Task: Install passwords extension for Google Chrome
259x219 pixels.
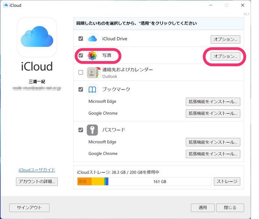Action: pos(212,154)
